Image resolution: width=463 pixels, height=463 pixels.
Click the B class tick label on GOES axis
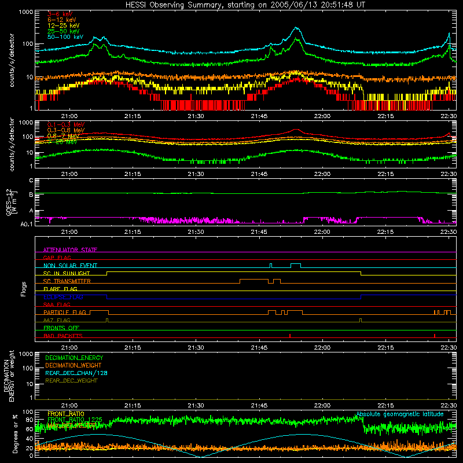pyautogui.click(x=31, y=194)
